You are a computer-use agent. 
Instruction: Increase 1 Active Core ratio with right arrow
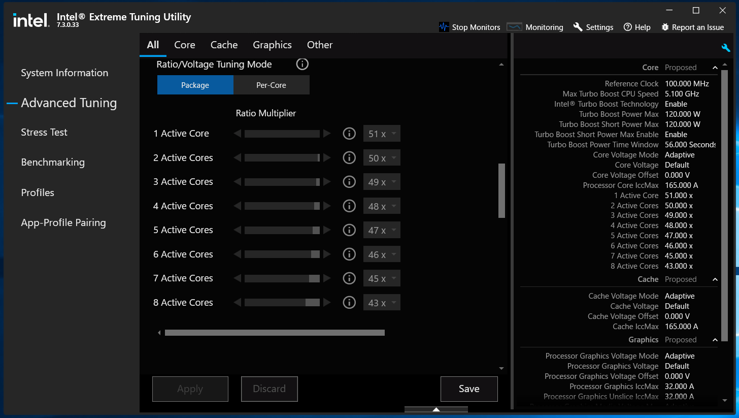coord(327,134)
